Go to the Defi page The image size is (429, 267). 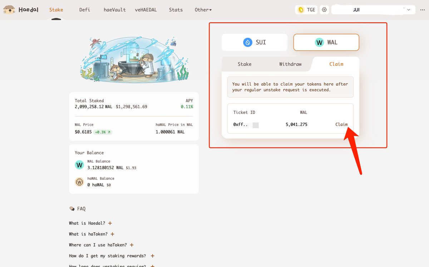click(x=84, y=10)
